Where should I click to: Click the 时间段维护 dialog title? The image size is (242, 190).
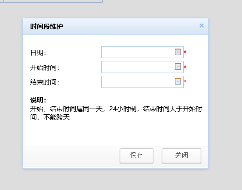pyautogui.click(x=46, y=27)
